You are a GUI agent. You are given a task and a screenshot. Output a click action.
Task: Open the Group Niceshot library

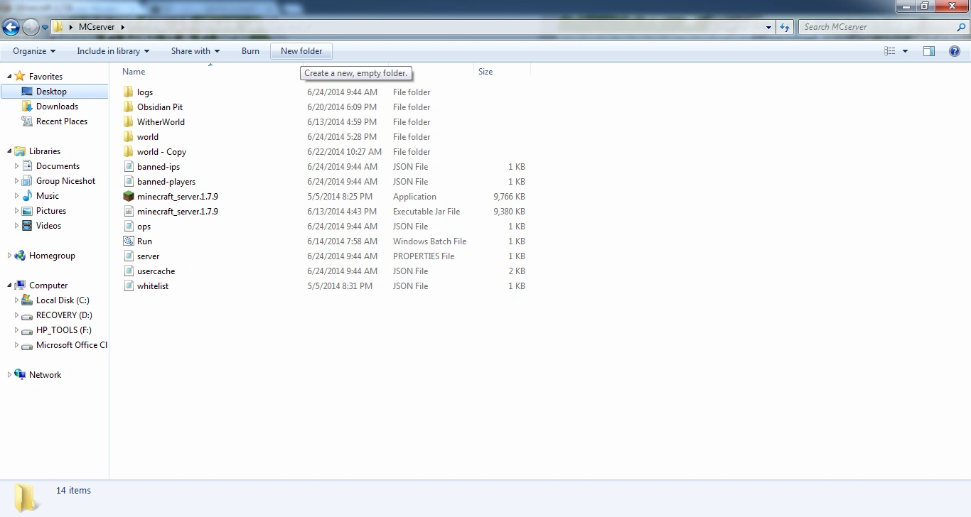point(65,181)
